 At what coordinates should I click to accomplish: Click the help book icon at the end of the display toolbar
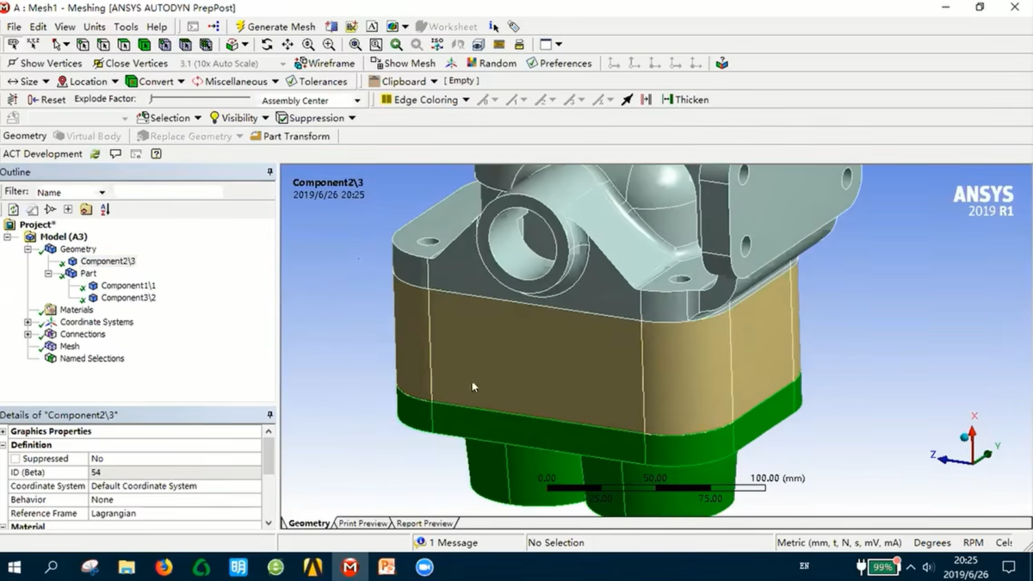point(722,63)
